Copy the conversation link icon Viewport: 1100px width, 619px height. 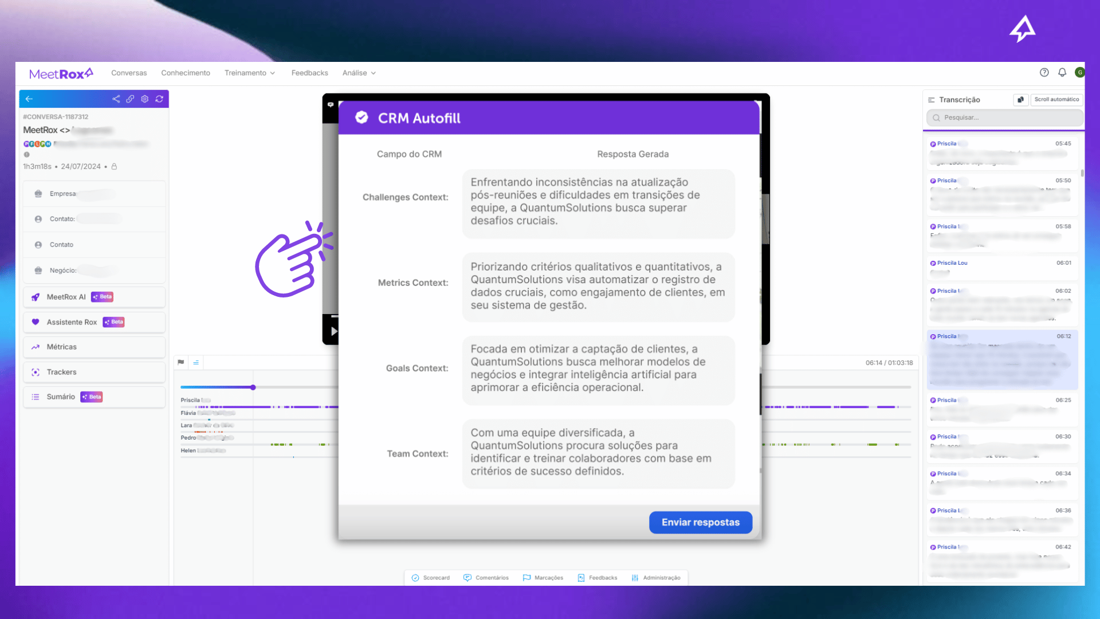coord(131,99)
